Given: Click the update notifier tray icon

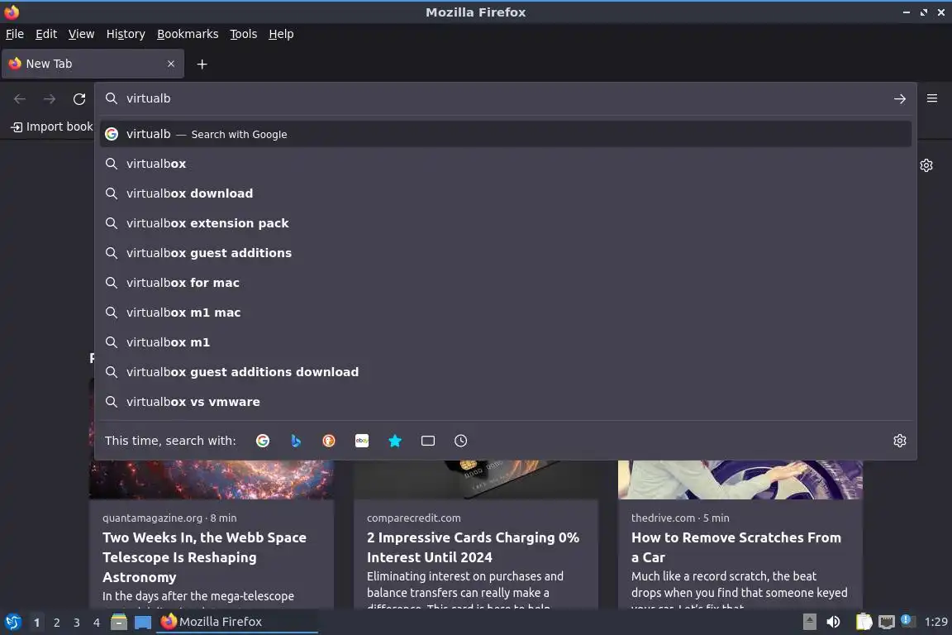Looking at the screenshot, I should (x=907, y=620).
